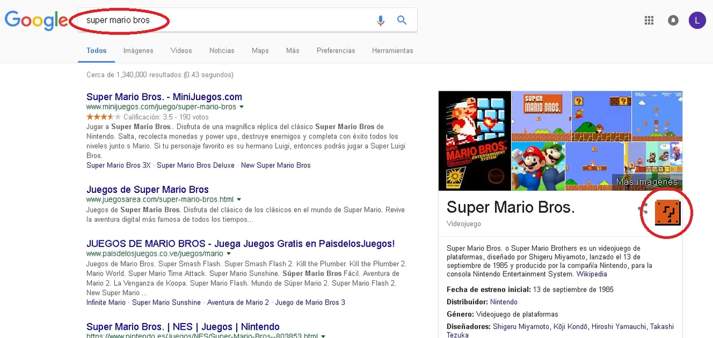This screenshot has height=338, width=713.
Task: Open sitelink Super Mario Sunshine
Action: (166, 302)
